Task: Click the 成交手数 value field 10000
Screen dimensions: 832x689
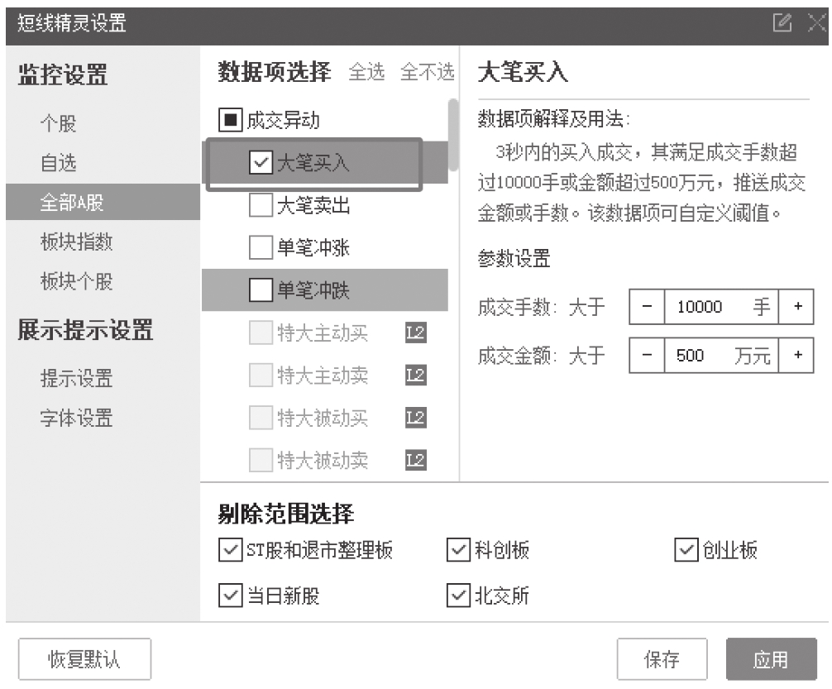Action: (722, 306)
